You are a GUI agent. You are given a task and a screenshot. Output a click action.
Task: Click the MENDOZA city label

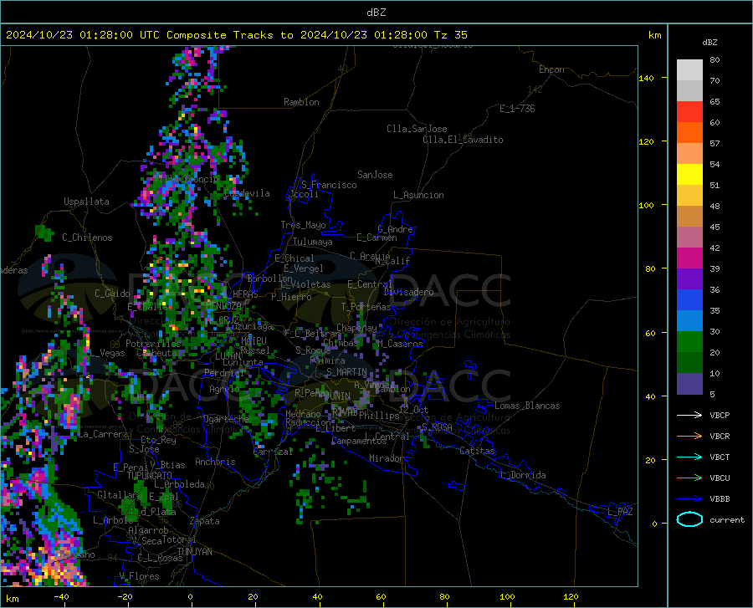223,305
